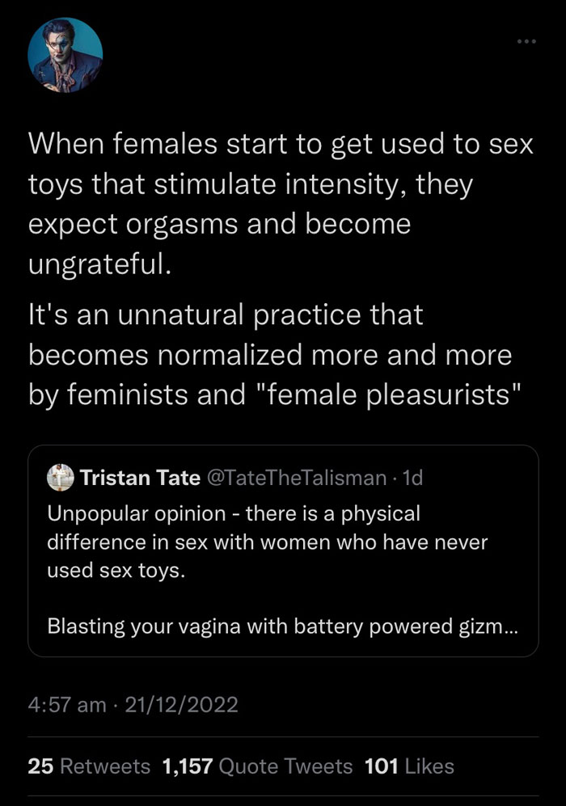Open the 4:57 am timestamp
The height and width of the screenshot is (806, 566).
67,705
